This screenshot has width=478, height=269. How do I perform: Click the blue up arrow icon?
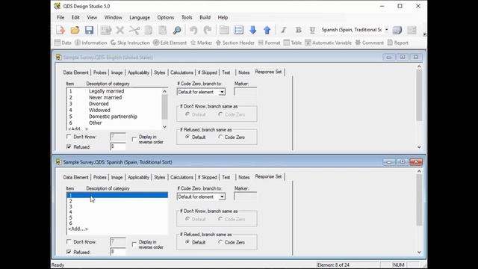[267, 30]
